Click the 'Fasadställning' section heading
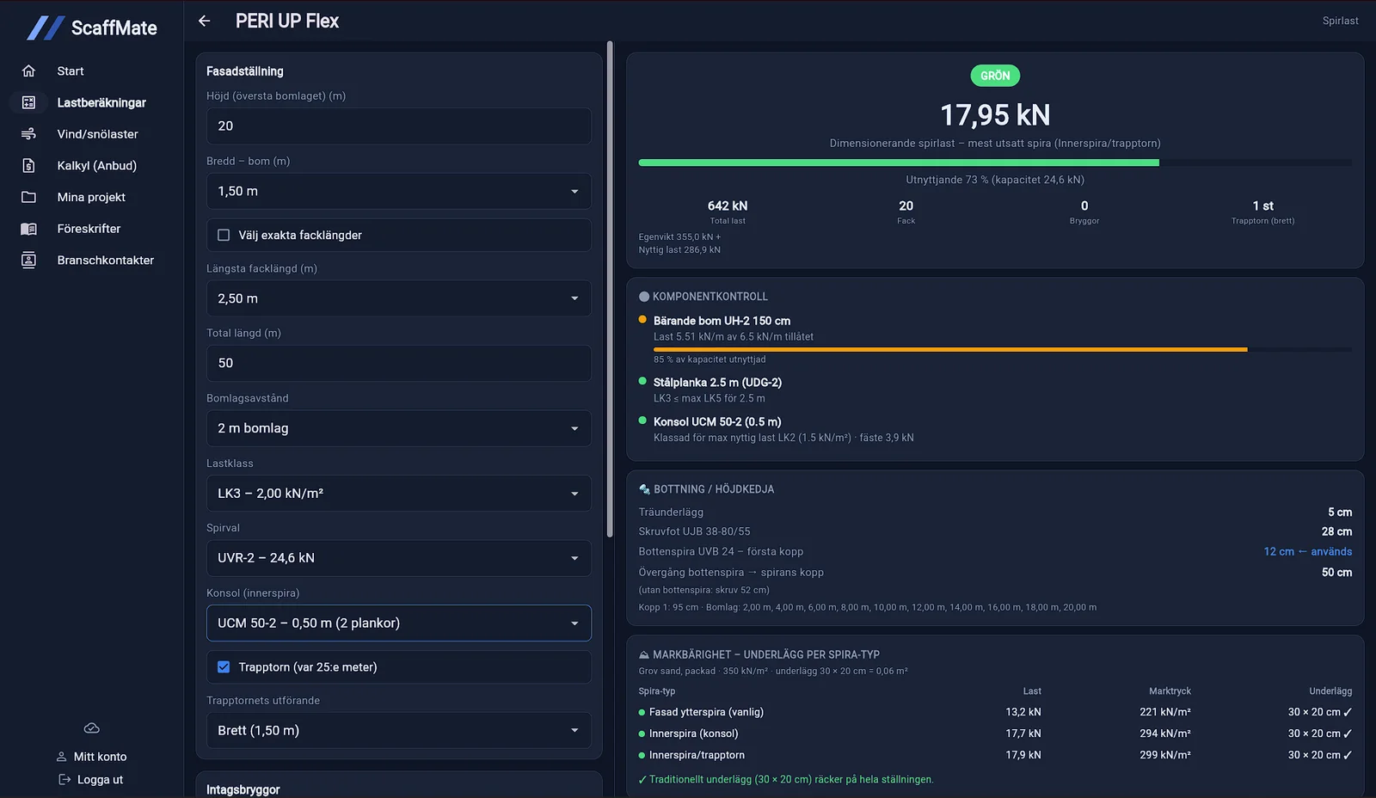 click(x=245, y=71)
